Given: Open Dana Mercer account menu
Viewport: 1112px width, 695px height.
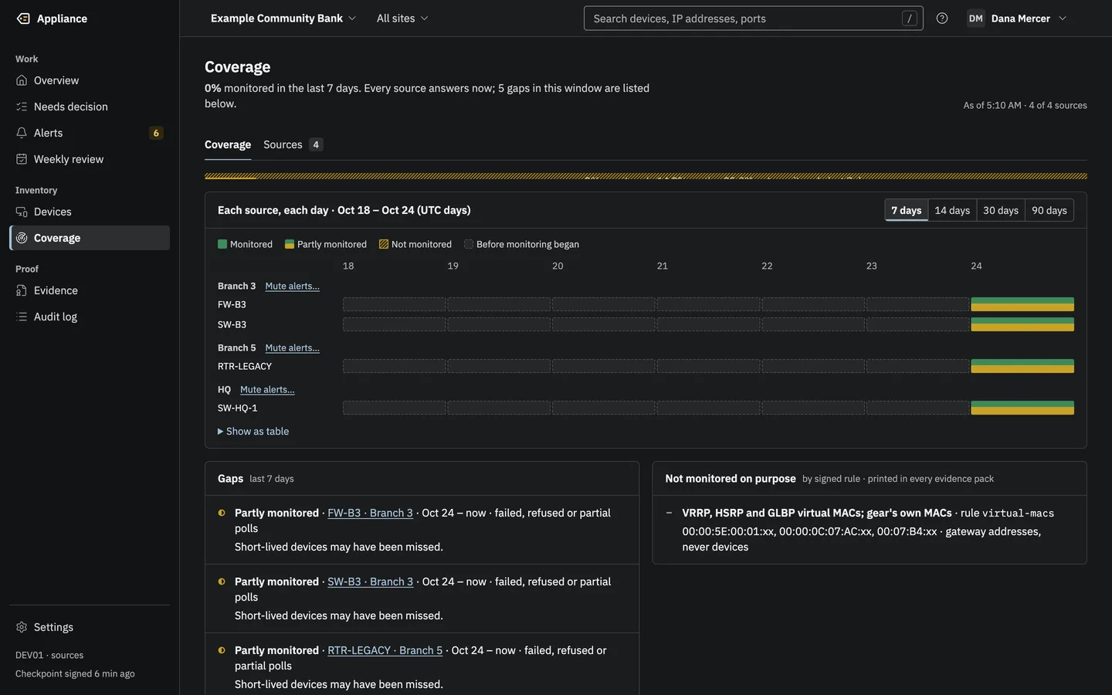Looking at the screenshot, I should (1017, 19).
